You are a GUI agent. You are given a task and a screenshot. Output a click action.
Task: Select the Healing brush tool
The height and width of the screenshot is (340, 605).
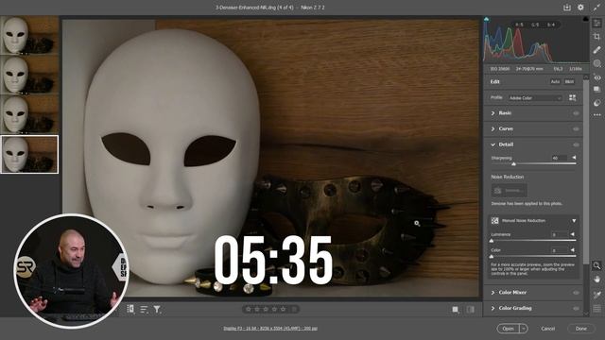pyautogui.click(x=596, y=50)
